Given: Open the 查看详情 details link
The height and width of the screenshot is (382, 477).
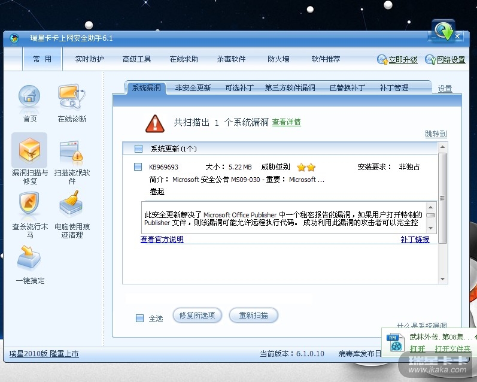Looking at the screenshot, I should [x=286, y=122].
